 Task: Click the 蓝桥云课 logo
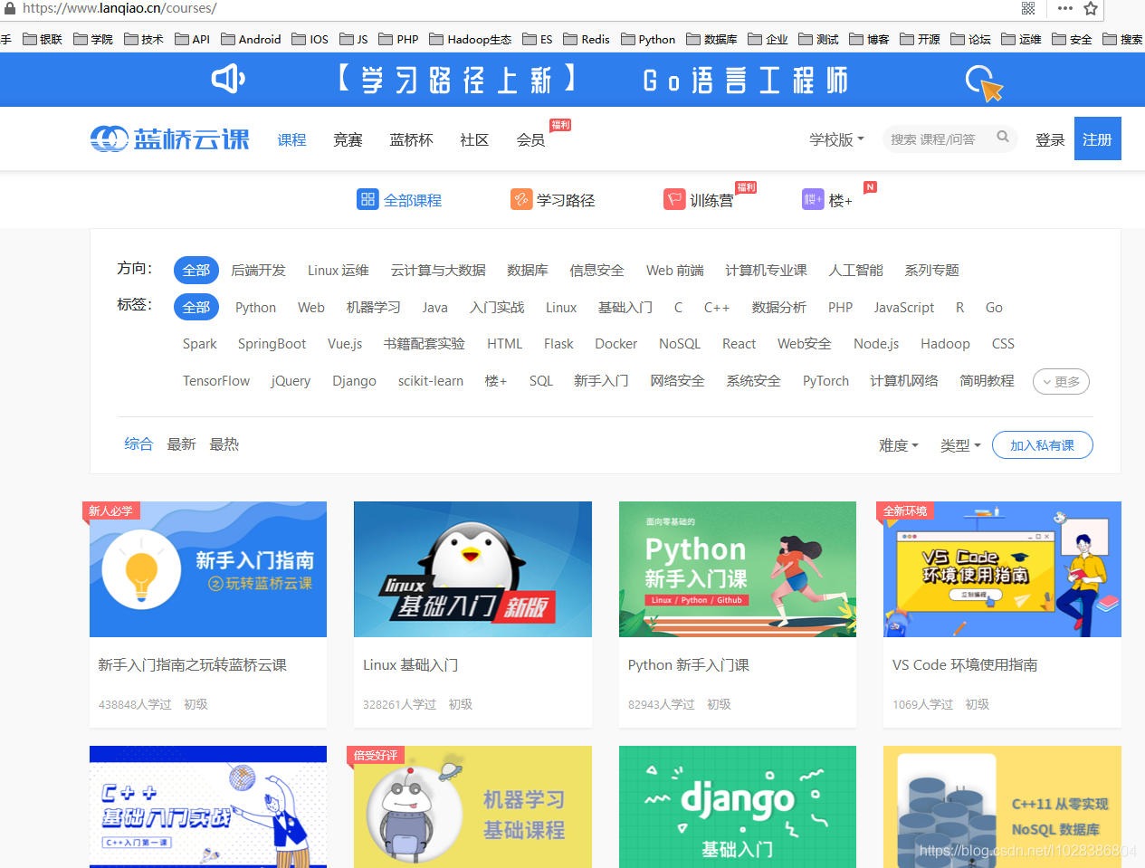click(170, 138)
